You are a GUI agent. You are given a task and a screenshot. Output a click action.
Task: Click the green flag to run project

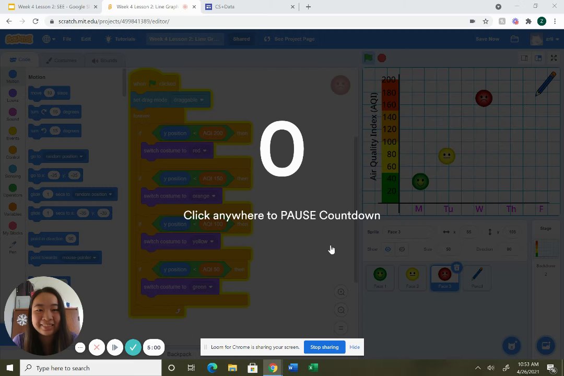[368, 57]
